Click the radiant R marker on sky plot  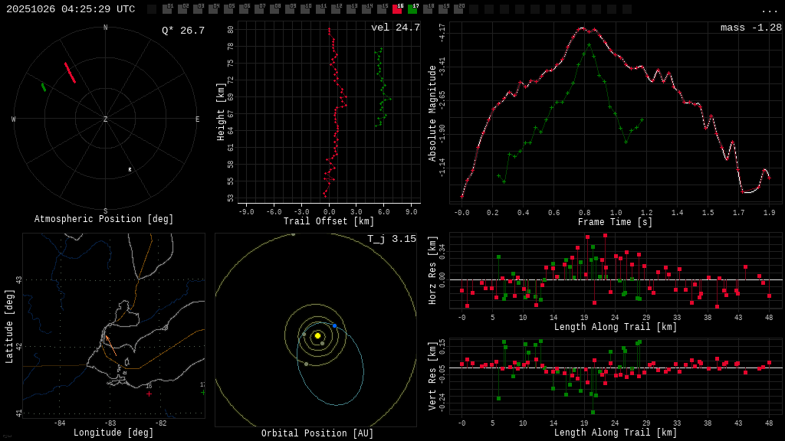point(130,170)
